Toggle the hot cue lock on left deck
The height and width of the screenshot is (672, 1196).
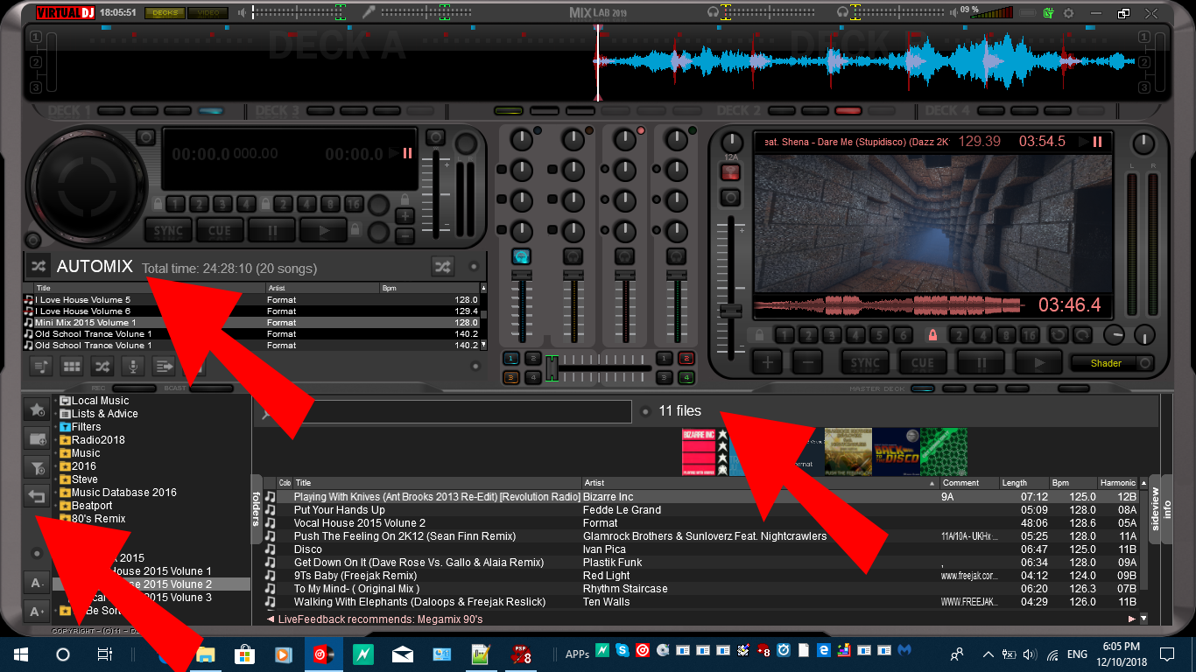pos(158,204)
